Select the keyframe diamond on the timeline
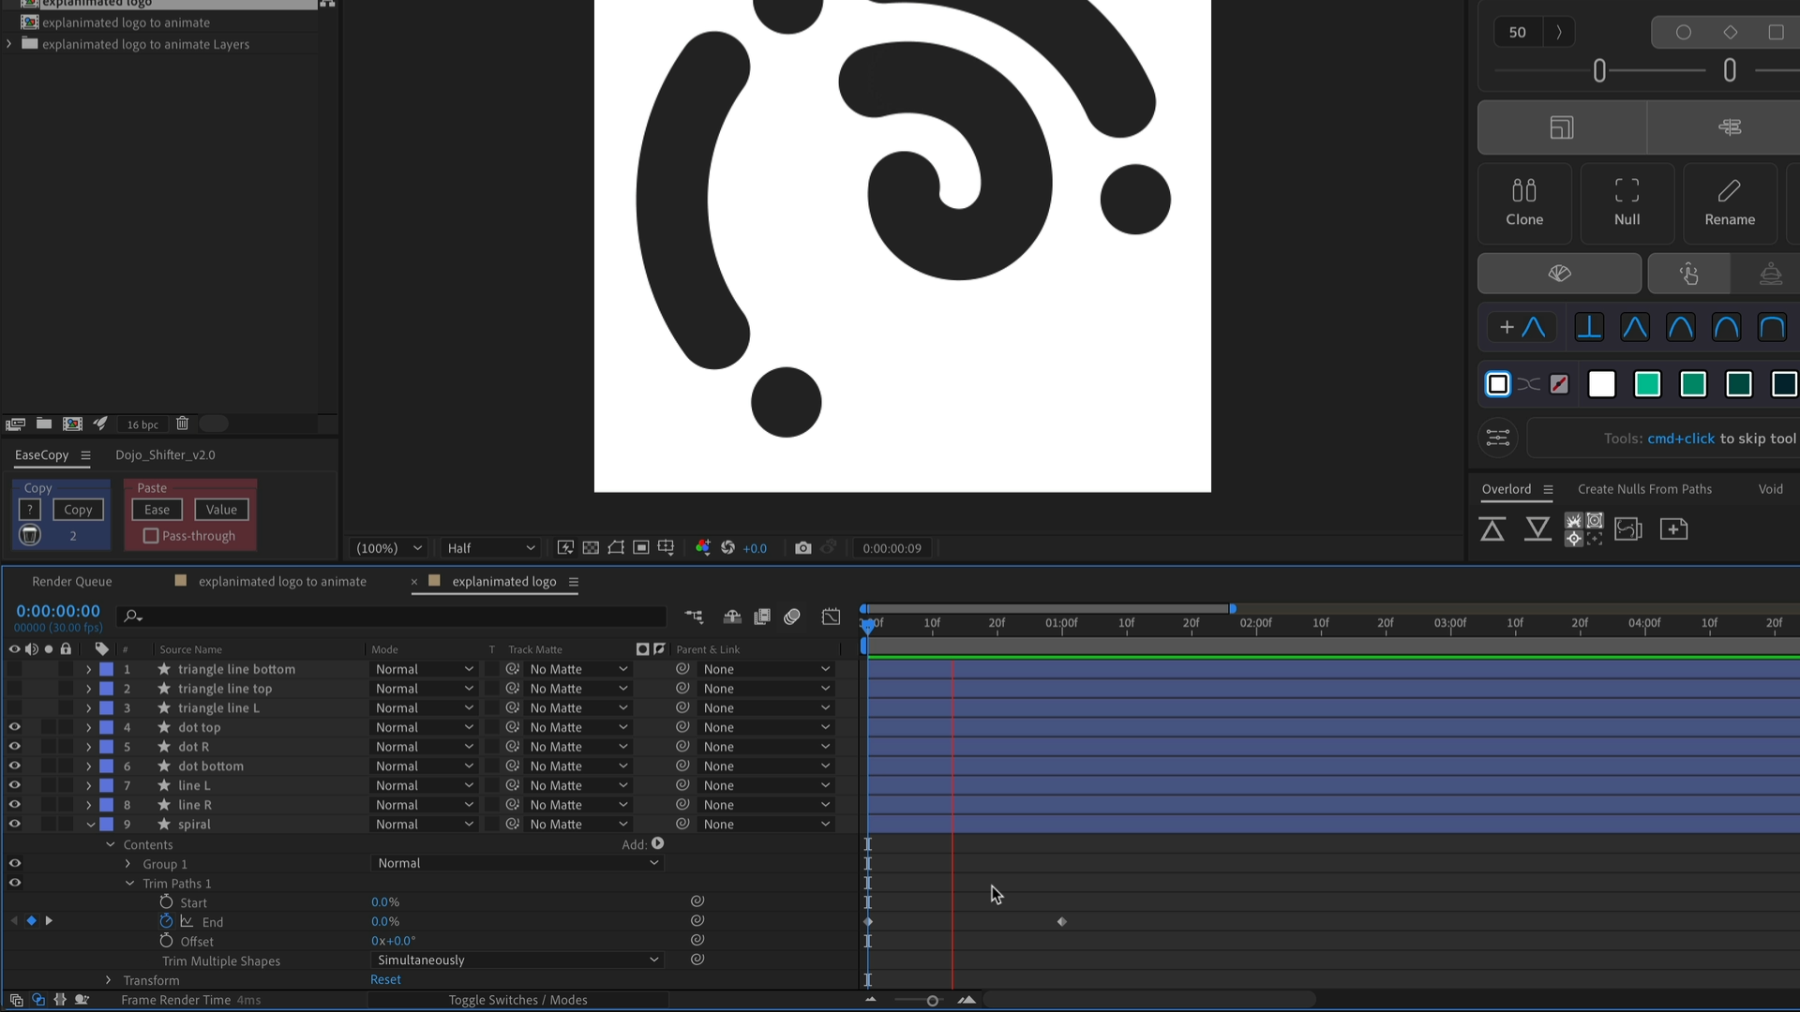The height and width of the screenshot is (1012, 1800). point(1062,921)
